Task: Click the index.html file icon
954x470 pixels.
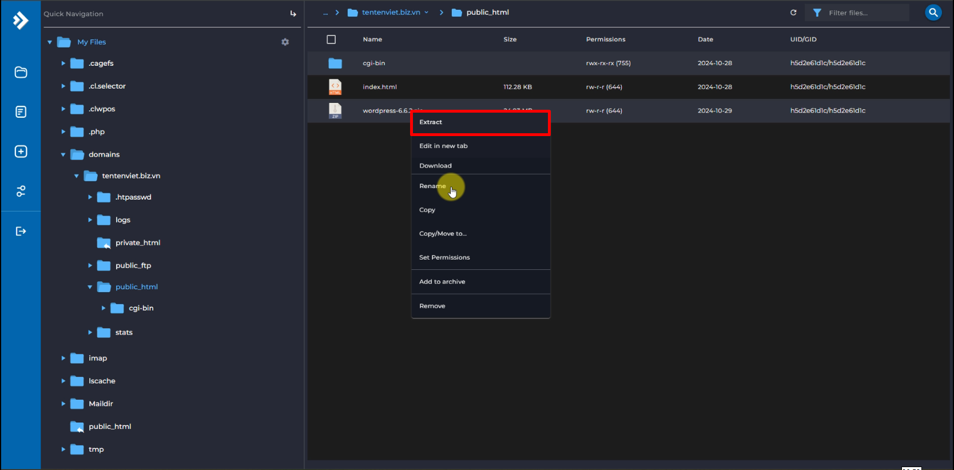Action: click(335, 87)
